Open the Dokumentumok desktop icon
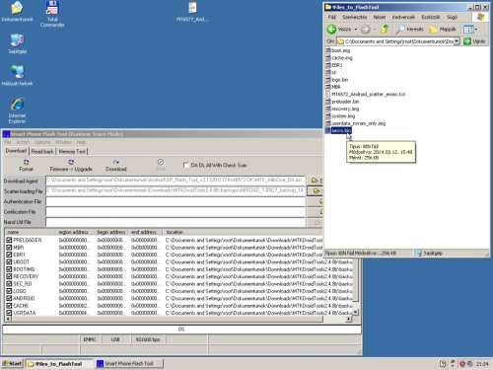 [17, 12]
